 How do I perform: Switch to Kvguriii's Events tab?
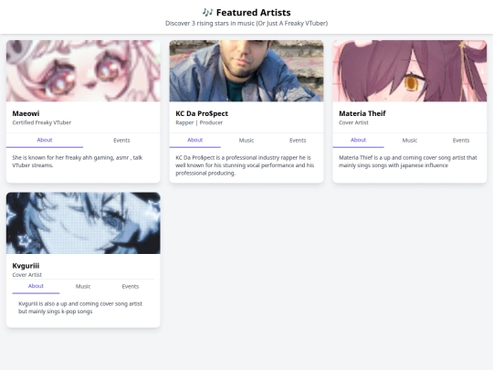click(x=131, y=286)
